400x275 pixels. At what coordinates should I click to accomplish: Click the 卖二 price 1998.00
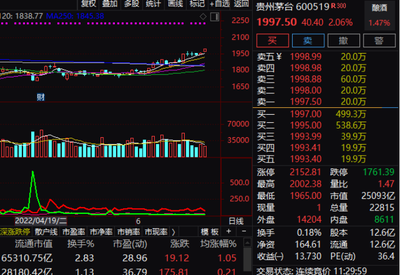(305, 90)
